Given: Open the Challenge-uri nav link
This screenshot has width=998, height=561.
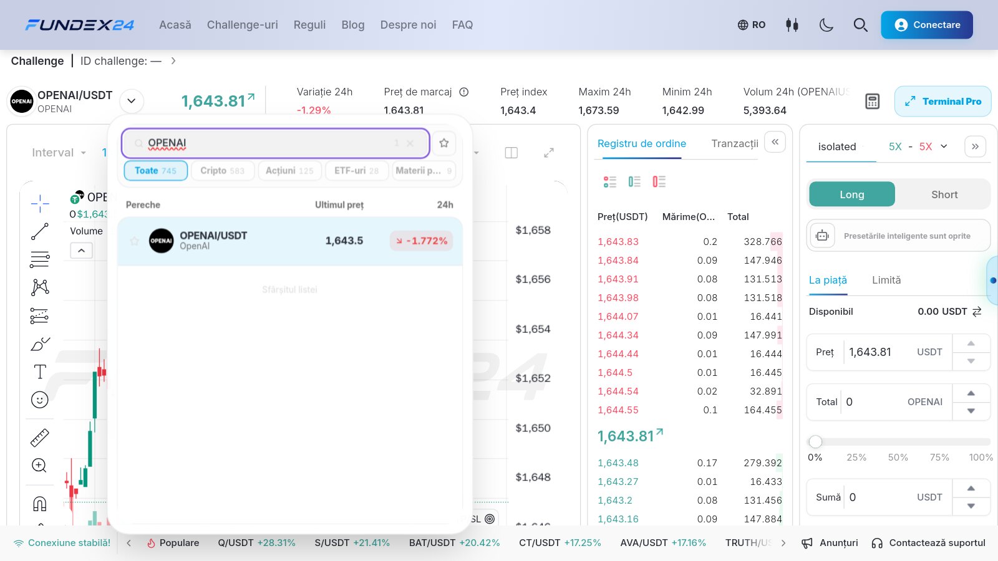Looking at the screenshot, I should tap(243, 25).
